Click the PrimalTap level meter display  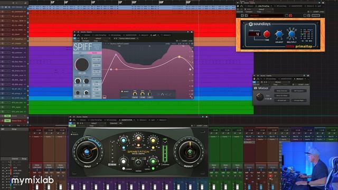[307, 34]
